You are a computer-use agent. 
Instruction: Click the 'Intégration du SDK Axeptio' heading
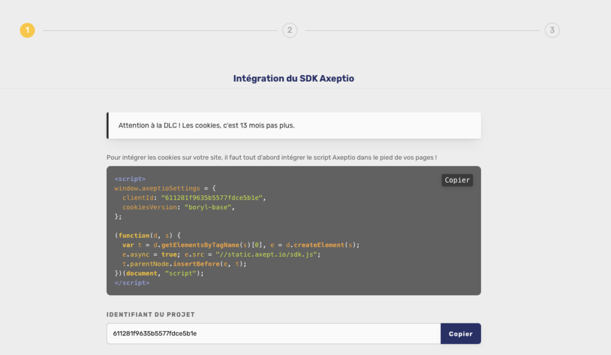tap(294, 79)
